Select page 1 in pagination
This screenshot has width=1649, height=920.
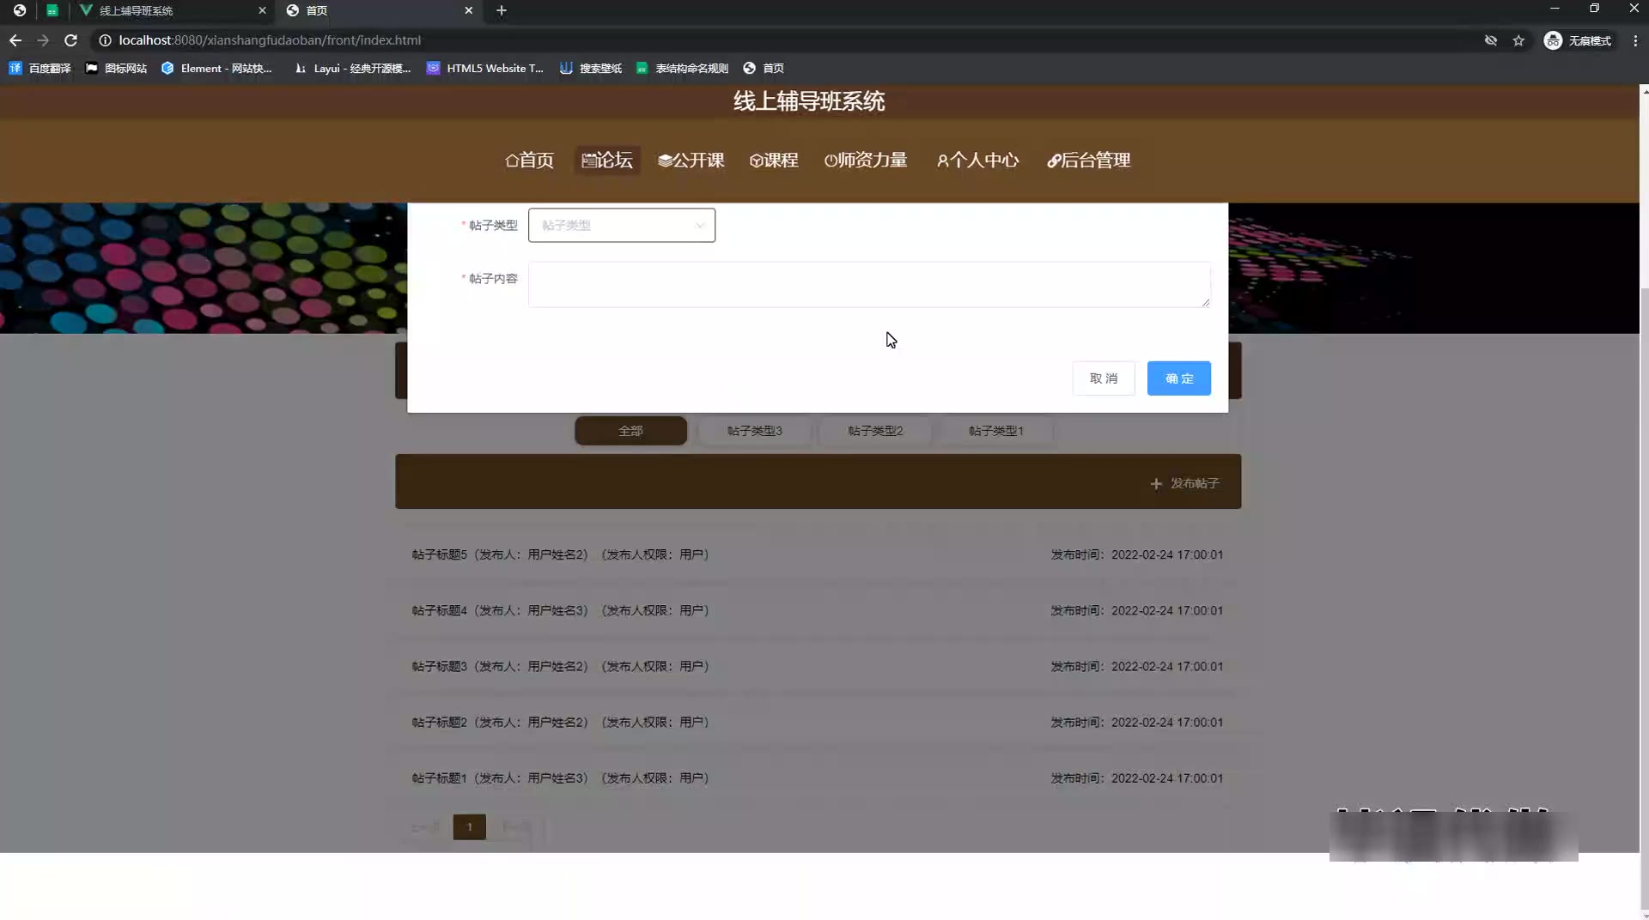click(470, 827)
